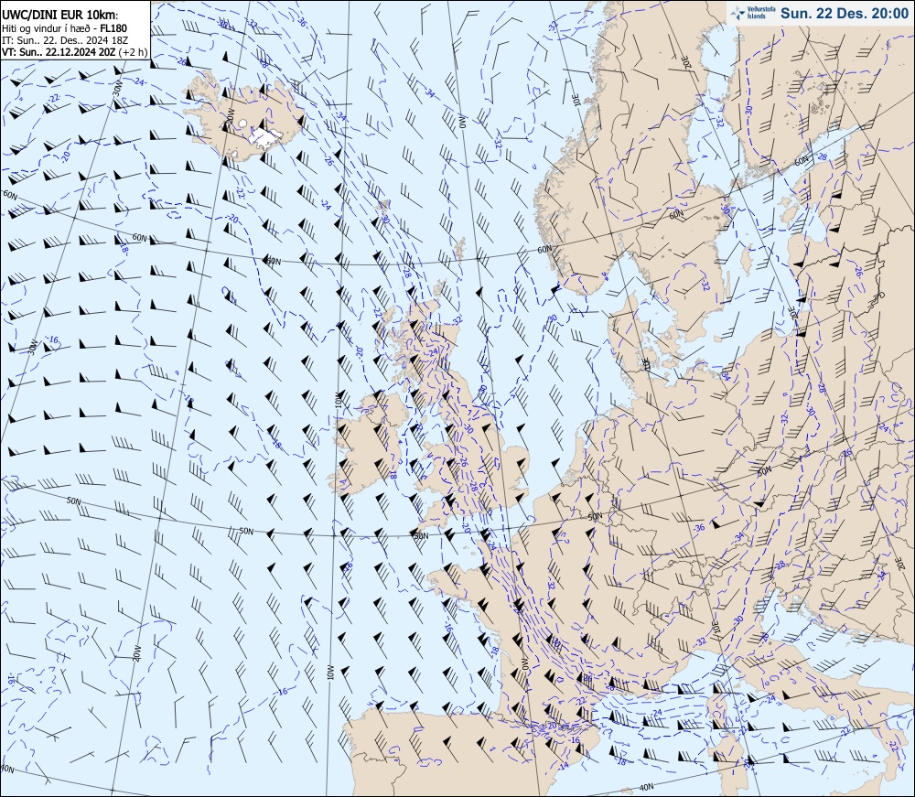
Task: Click the 'VT: Sun.. 22.12.2024 20Z (+2 h)' line
Action: pos(75,52)
